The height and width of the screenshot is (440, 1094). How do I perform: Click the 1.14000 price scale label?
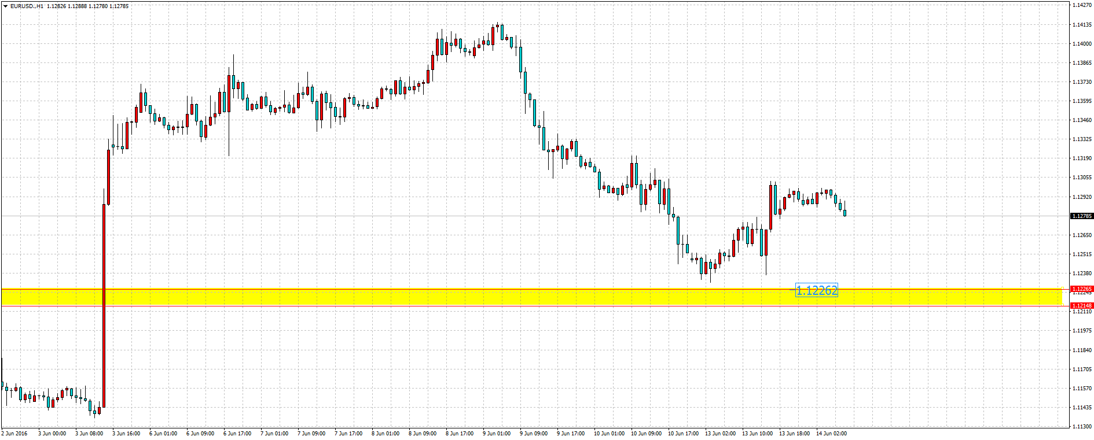pos(1082,44)
